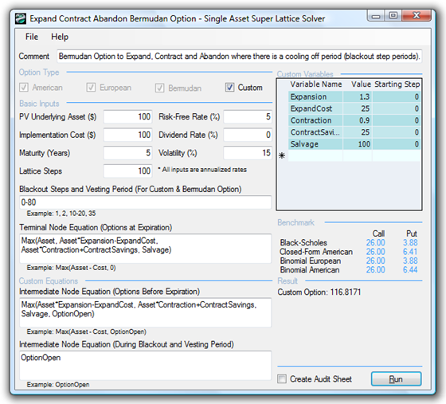
Task: Select the Expansion variable name cell
Action: [x=315, y=96]
